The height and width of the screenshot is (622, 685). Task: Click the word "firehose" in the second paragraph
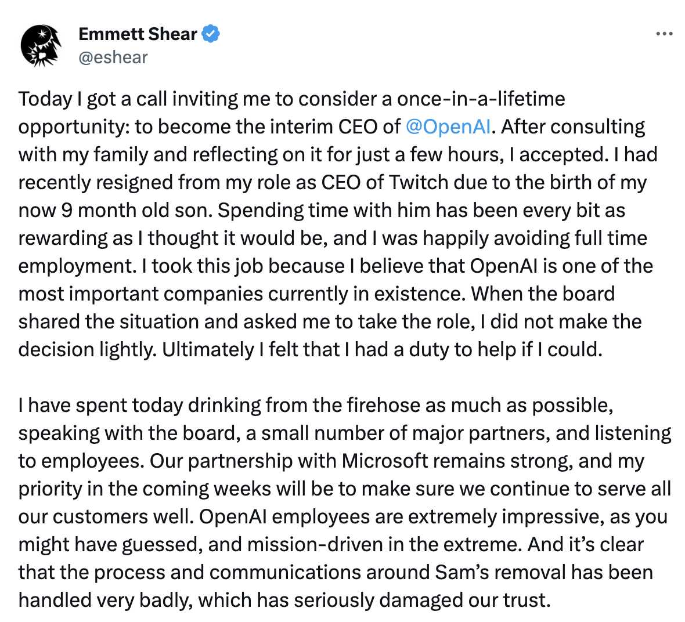(384, 405)
